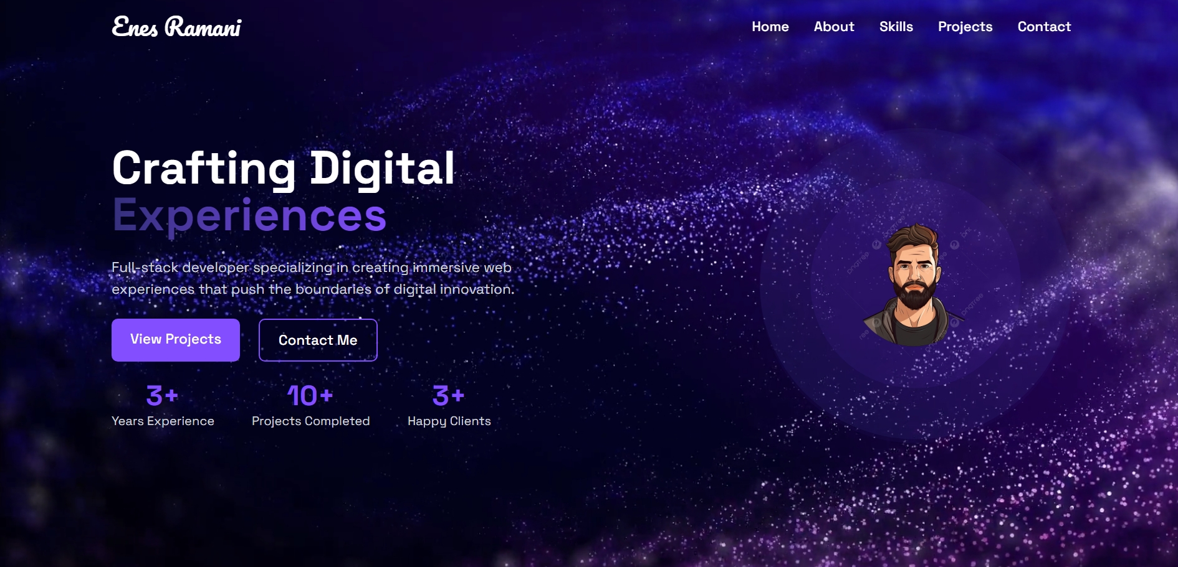Image resolution: width=1178 pixels, height=567 pixels.
Task: Navigate to Projects in the header
Action: 965,27
